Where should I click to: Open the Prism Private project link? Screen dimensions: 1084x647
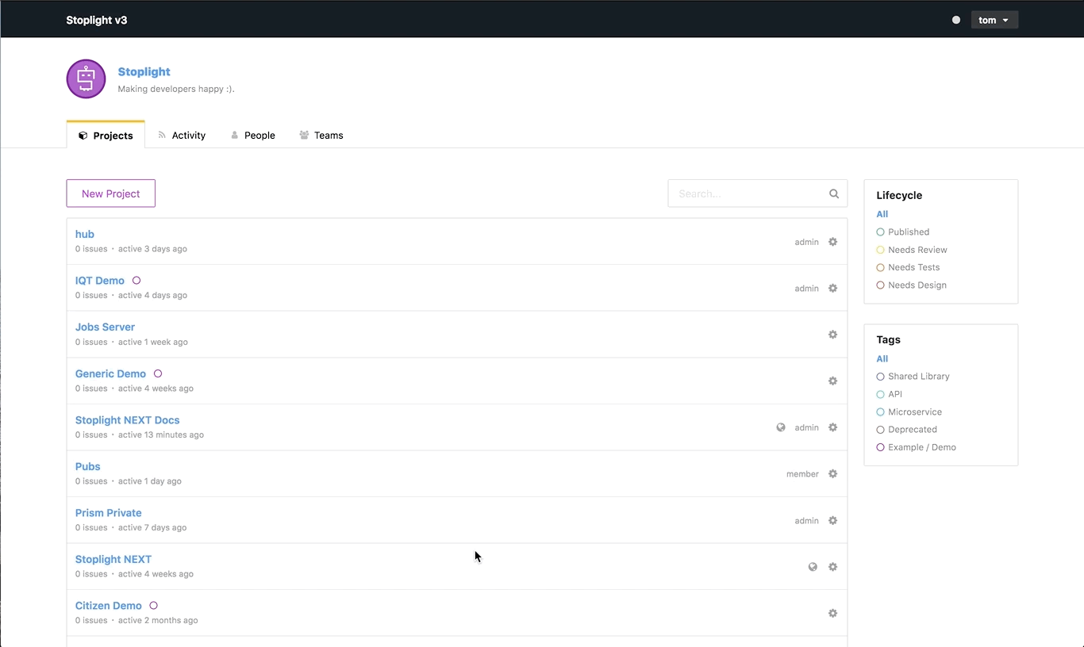(109, 513)
